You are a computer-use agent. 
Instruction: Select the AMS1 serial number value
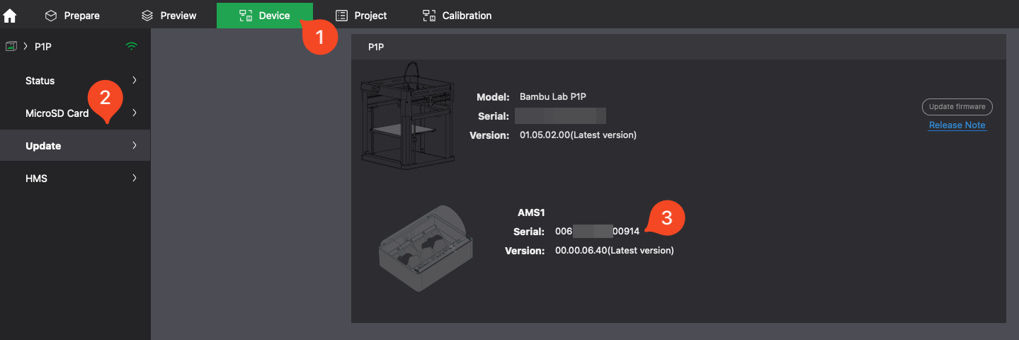click(597, 231)
